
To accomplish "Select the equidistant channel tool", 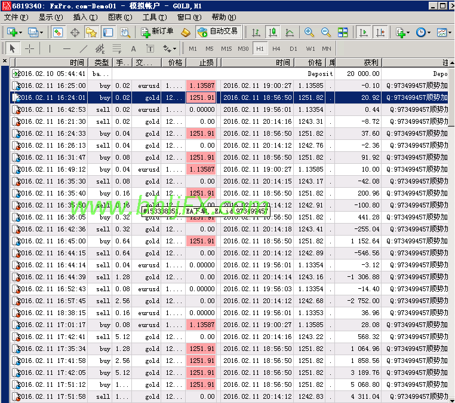I will [100, 49].
